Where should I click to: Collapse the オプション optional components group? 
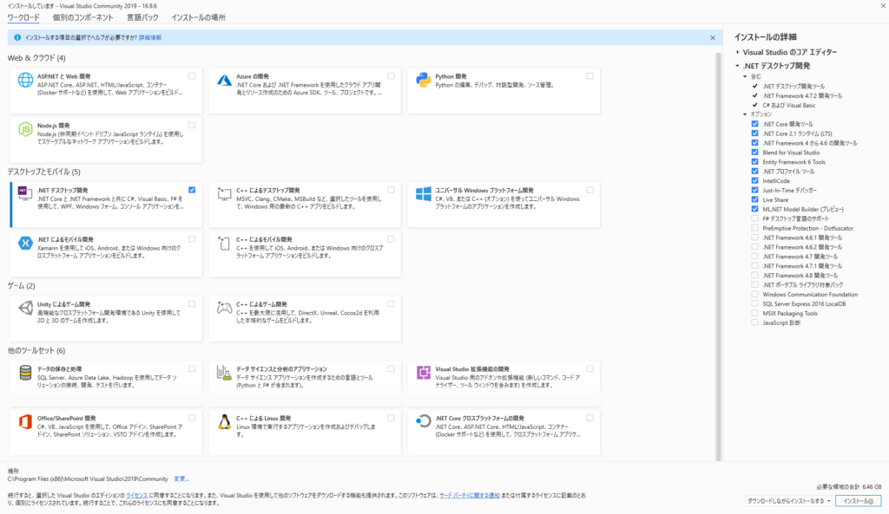point(745,114)
